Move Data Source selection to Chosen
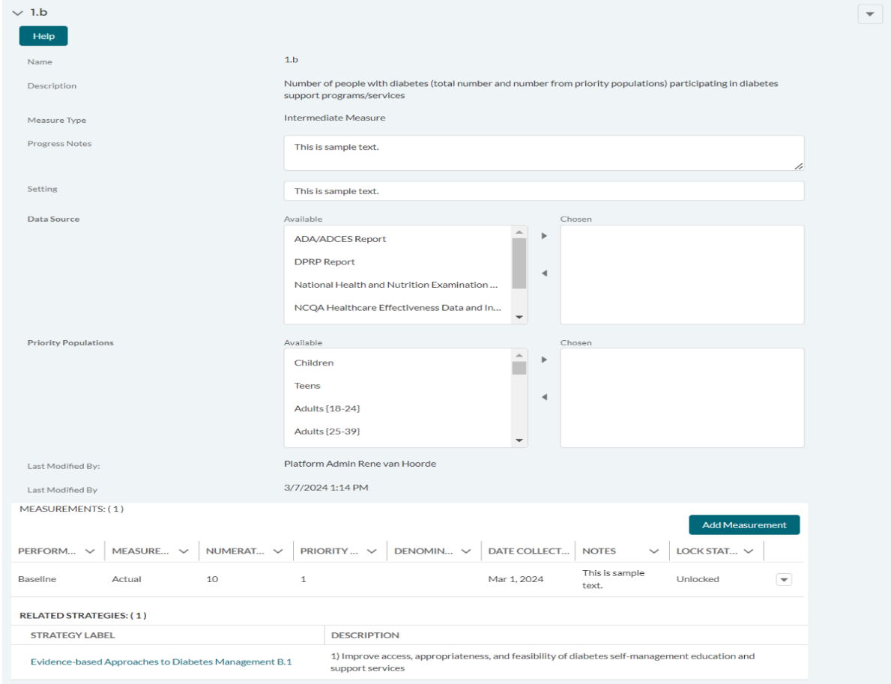Image resolution: width=891 pixels, height=684 pixels. click(x=544, y=236)
